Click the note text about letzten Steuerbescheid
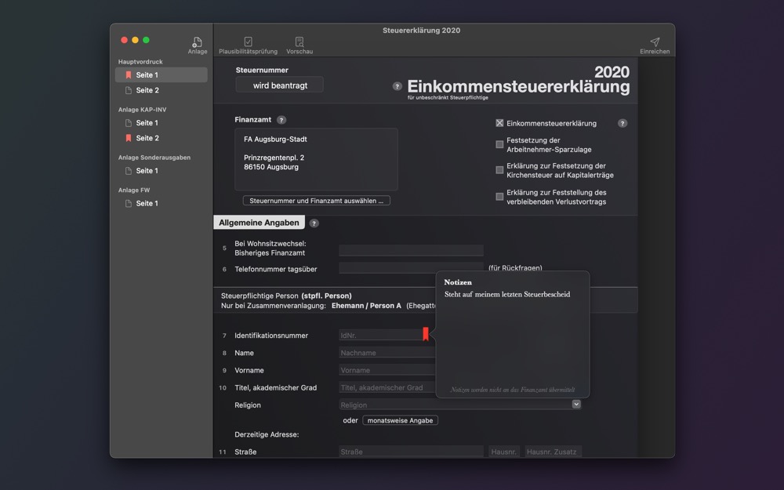This screenshot has height=490, width=784. pos(507,295)
